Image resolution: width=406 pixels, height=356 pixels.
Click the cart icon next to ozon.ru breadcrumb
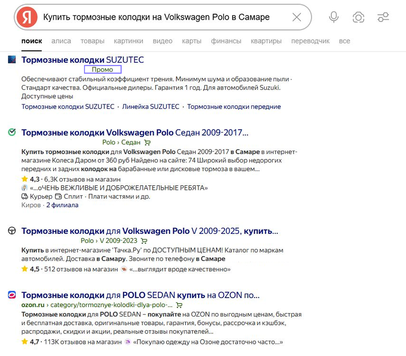pos(179,305)
